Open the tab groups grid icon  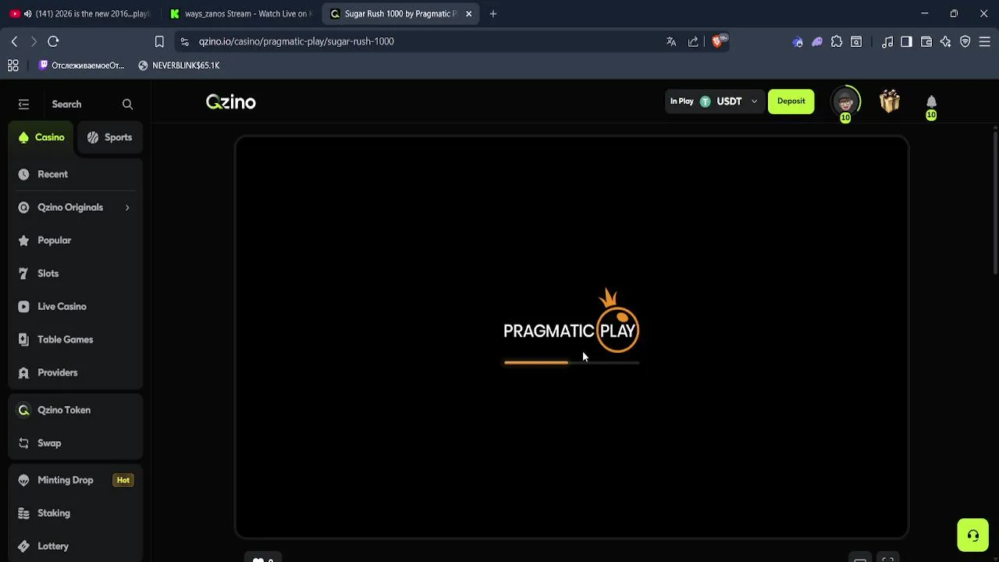click(x=12, y=66)
